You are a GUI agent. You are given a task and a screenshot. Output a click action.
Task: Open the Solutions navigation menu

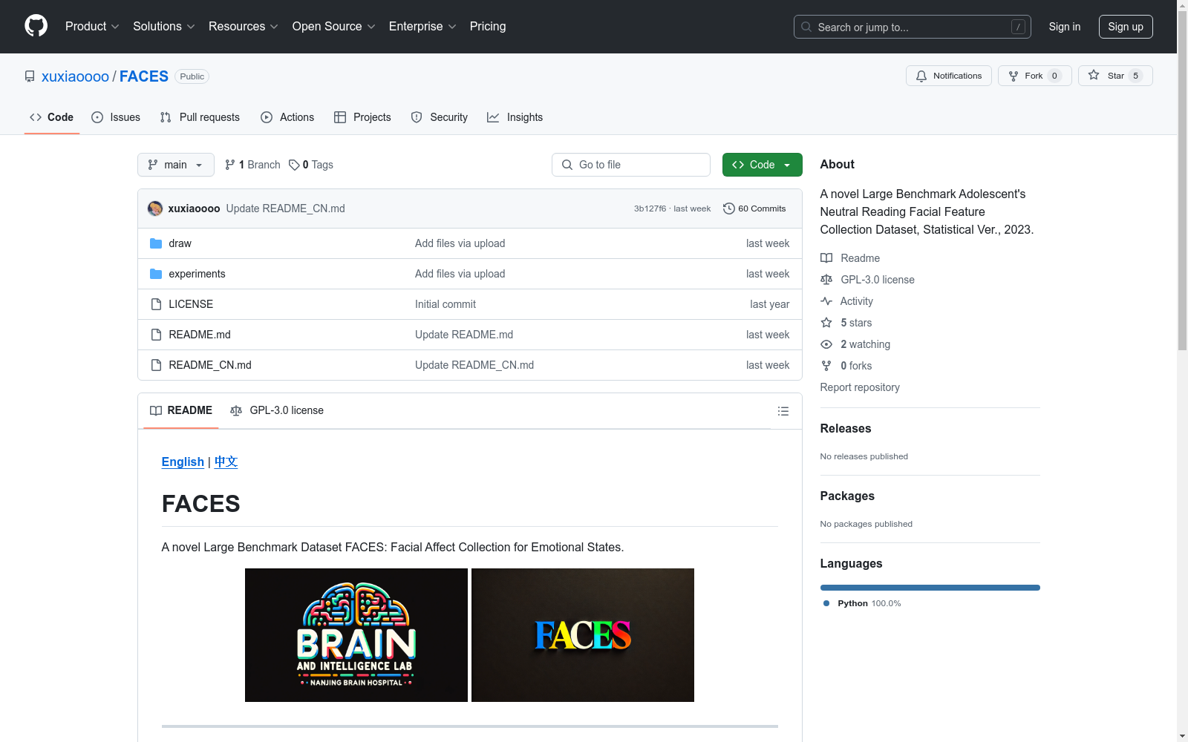[x=163, y=27]
